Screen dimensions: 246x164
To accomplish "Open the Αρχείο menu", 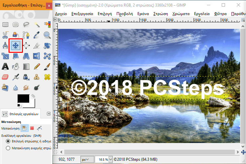I will pyautogui.click(x=61, y=14).
